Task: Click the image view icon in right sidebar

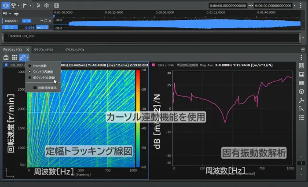Action: pos(301,74)
